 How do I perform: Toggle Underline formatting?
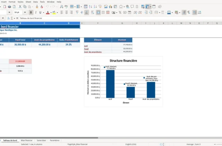[40, 13]
